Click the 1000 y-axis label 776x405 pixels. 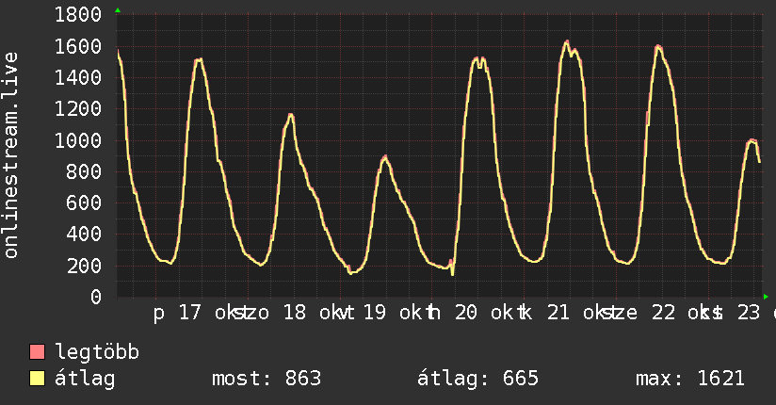tap(78, 140)
